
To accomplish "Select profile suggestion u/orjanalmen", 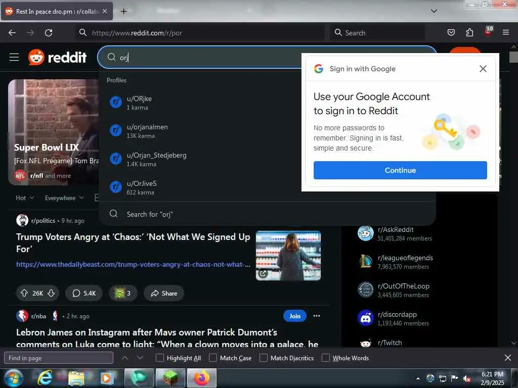I will 267,131.
